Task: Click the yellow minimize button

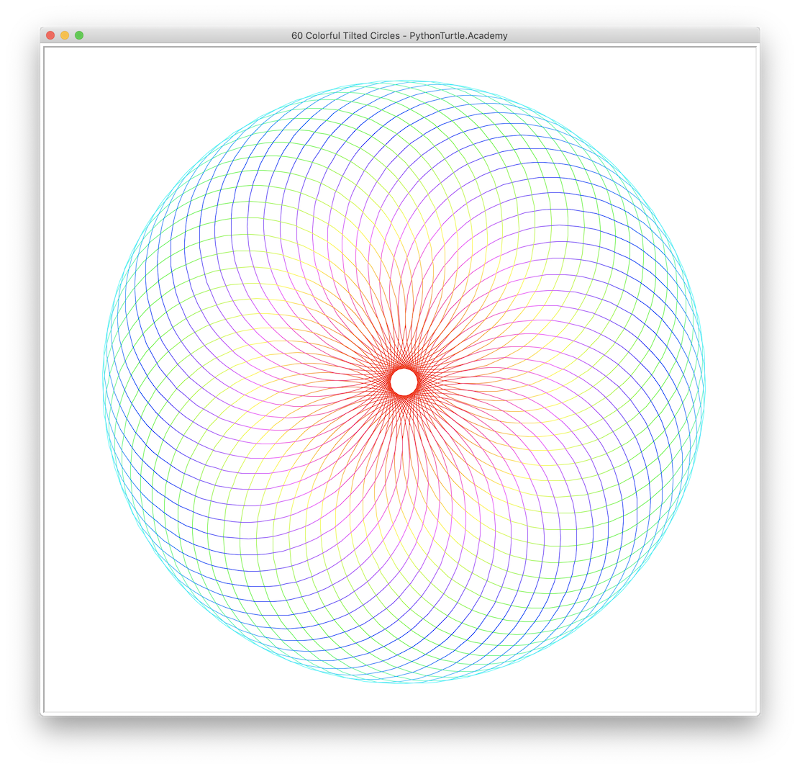Action: click(63, 34)
